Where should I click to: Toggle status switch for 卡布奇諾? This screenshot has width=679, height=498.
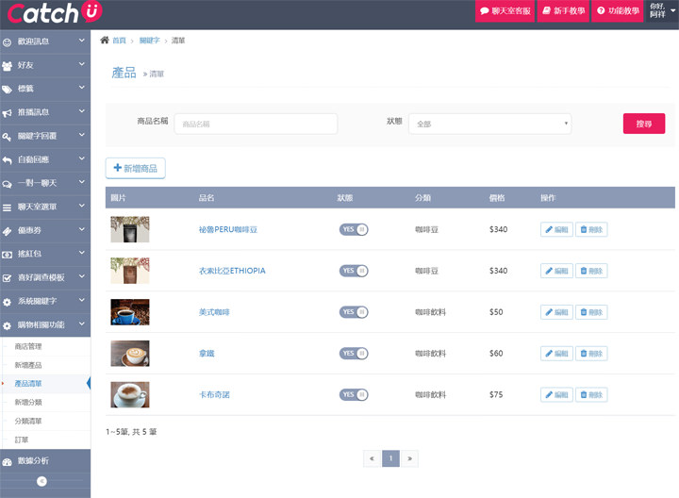coord(354,394)
